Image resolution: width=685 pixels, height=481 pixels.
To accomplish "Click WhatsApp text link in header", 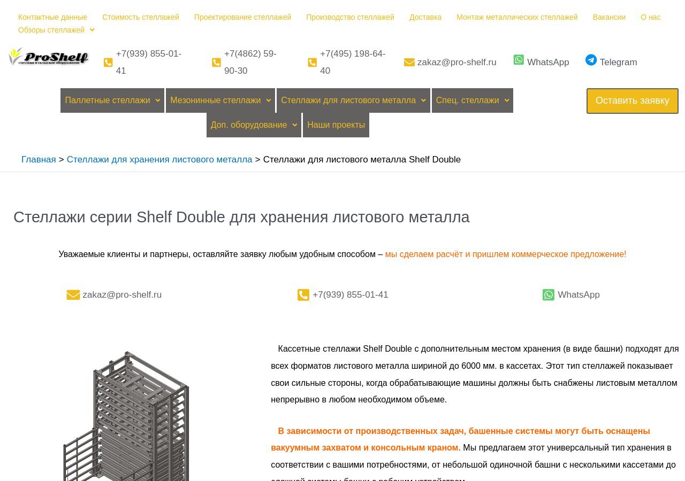I will pyautogui.click(x=548, y=63).
